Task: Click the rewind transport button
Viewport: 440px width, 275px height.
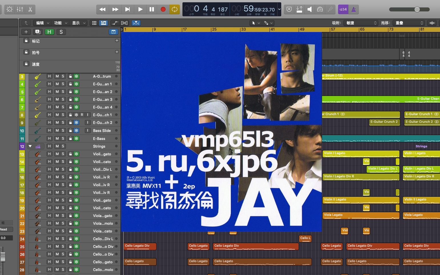Action: 102,9
